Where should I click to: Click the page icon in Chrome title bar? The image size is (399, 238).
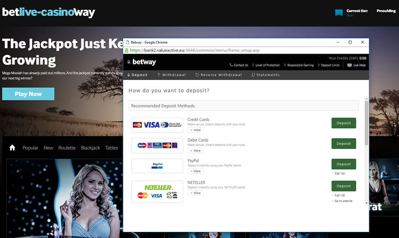128,42
